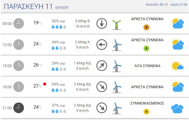Screen dimensions: 189x120
Task: Click the green mosquito indicator at 12:00
Action: [146, 48]
